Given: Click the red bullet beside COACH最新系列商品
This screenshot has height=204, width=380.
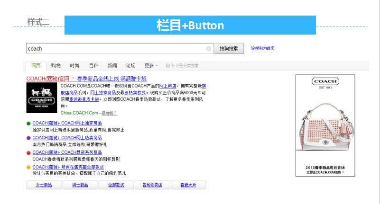Looking at the screenshot, I should 28,153.
